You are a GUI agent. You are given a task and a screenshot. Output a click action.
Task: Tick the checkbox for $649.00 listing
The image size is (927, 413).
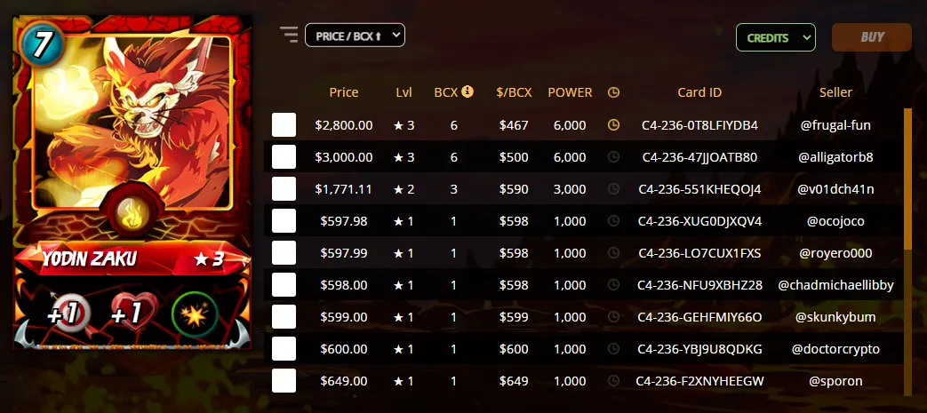pos(284,380)
